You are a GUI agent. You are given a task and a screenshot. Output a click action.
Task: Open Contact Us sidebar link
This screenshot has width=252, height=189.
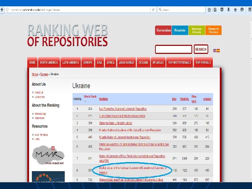pyautogui.click(x=40, y=97)
